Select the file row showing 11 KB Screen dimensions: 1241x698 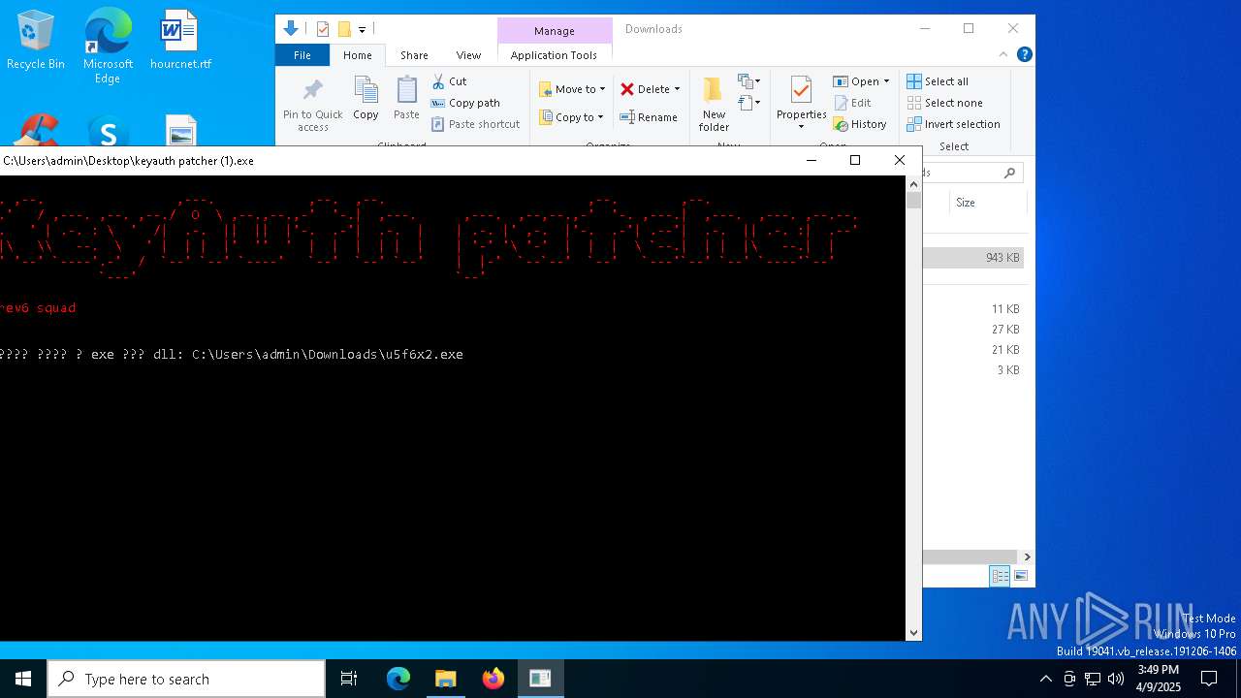coord(972,309)
